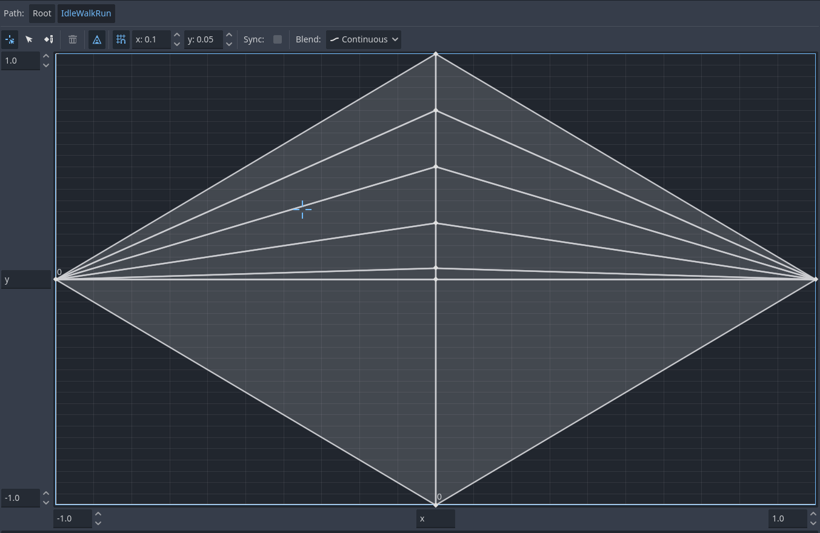Increment the max Y 1.0 spinner

tap(46, 56)
